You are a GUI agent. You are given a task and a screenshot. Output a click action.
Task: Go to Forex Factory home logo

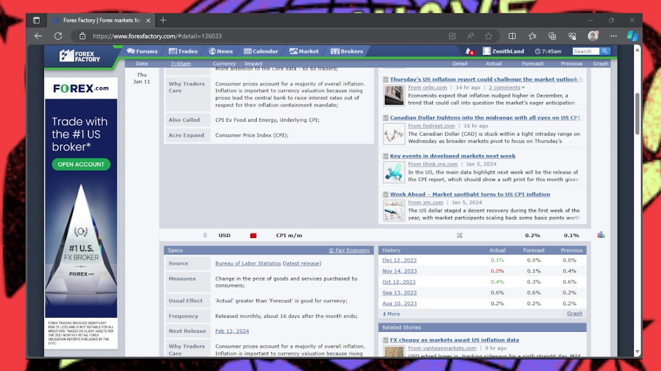pyautogui.click(x=80, y=56)
